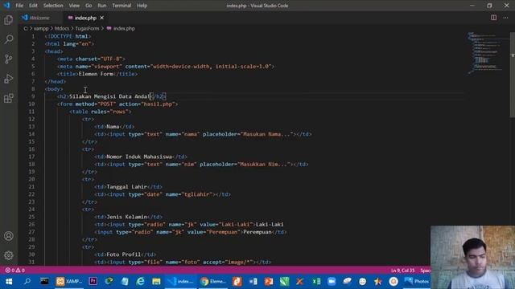Open the Run menu
515x289 pixels.
[x=102, y=6]
